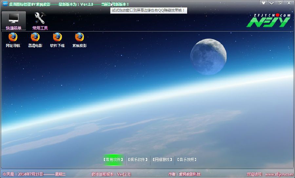Open the 高清电影 shortcut icon

35,40
